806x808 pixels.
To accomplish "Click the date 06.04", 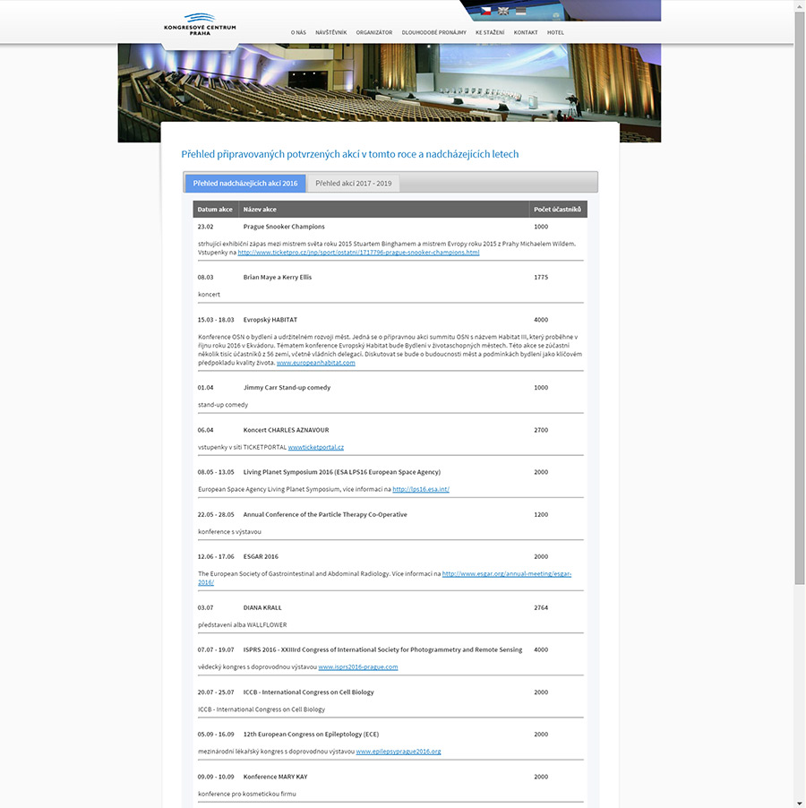I will [x=205, y=430].
